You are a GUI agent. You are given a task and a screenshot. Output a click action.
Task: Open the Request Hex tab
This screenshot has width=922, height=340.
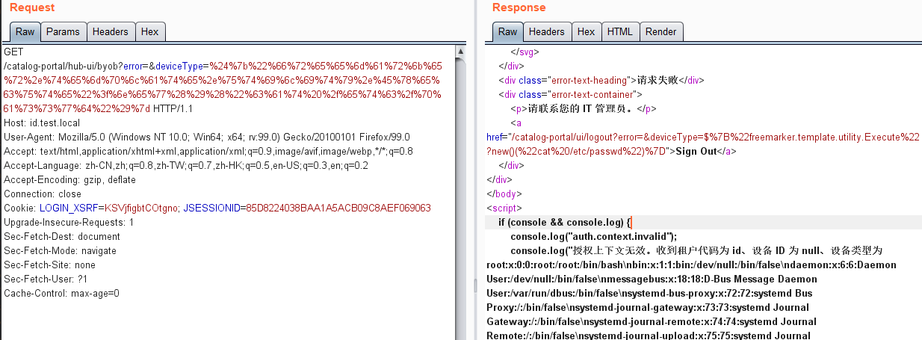click(x=150, y=31)
